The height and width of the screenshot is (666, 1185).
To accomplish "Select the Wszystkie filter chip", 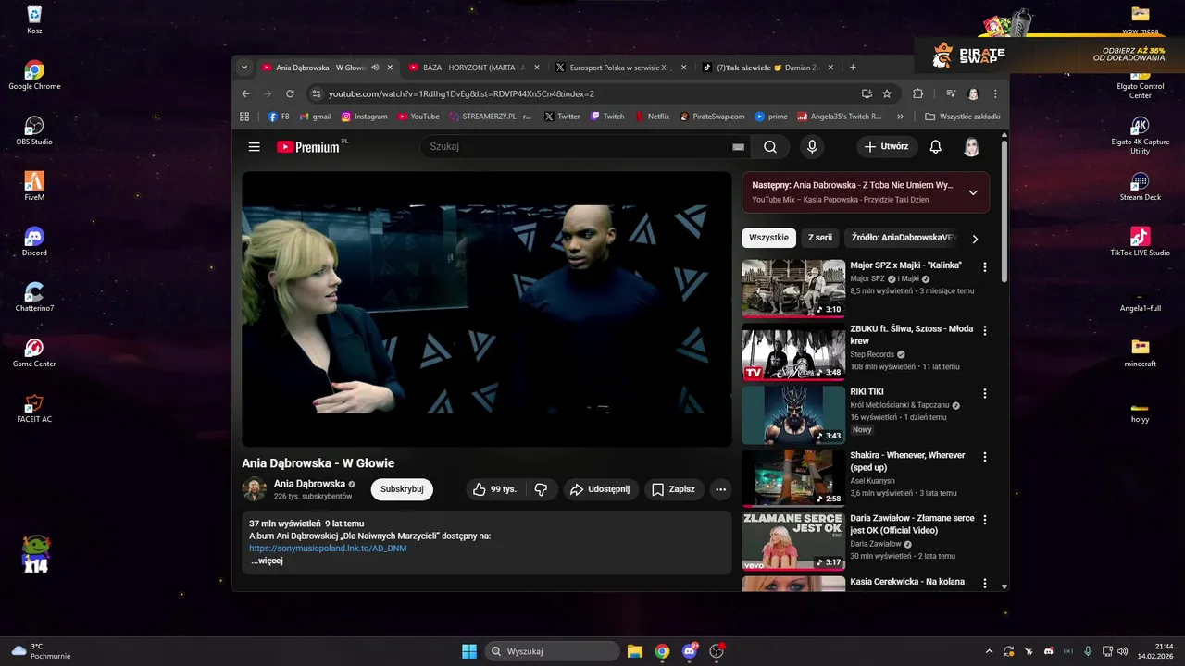I will click(x=768, y=238).
